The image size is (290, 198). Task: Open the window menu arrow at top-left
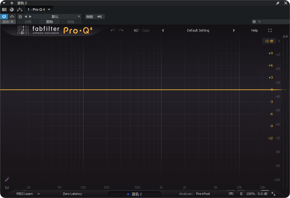(x=4, y=3)
